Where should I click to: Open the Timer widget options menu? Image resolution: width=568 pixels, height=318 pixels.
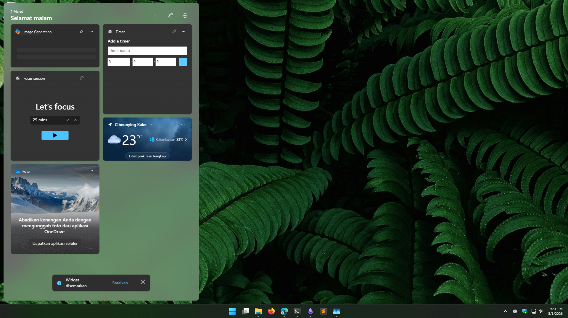pos(184,31)
